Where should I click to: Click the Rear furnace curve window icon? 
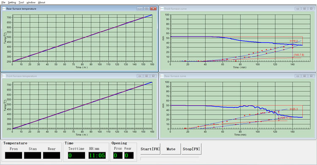162,76
